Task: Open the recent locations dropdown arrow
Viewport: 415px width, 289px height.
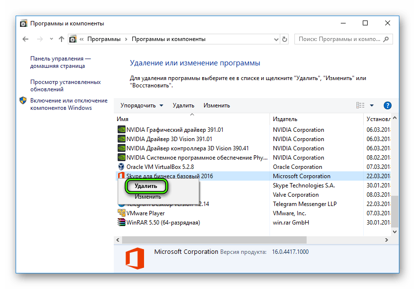Action: (51, 39)
